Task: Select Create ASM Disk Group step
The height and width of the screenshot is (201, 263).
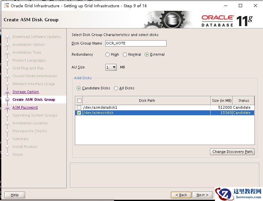Action: coord(34,100)
